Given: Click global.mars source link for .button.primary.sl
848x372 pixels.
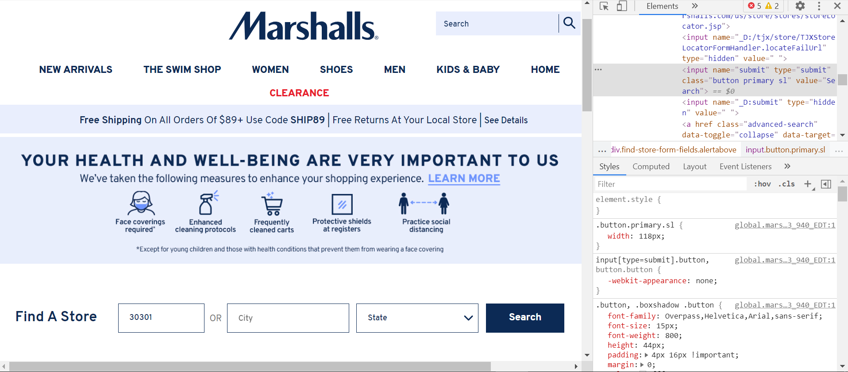Looking at the screenshot, I should coord(785,225).
